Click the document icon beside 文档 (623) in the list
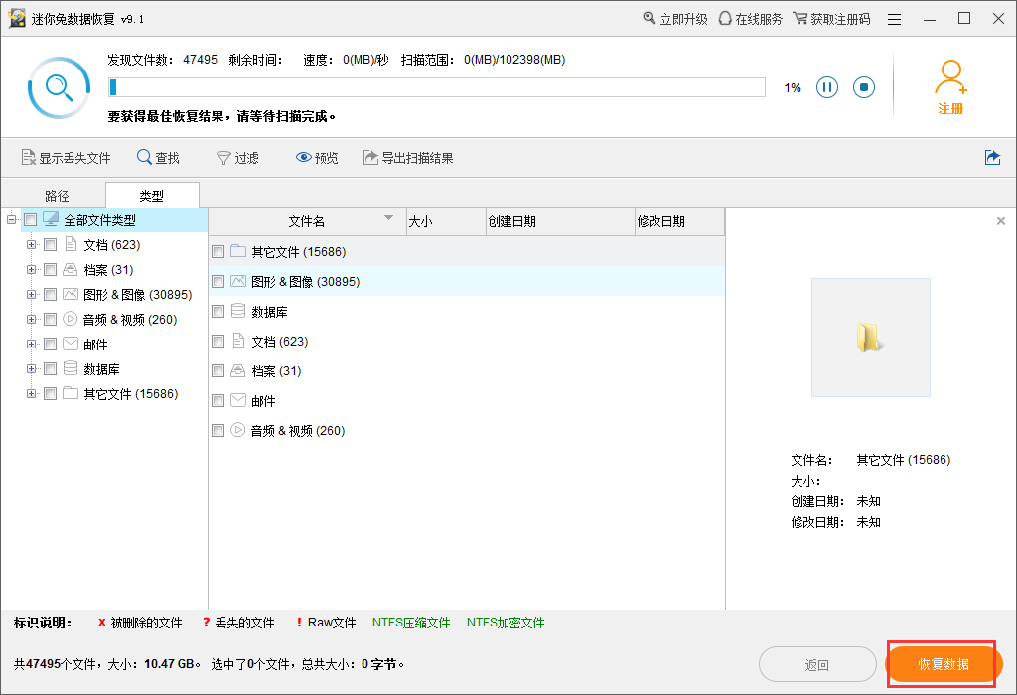1017x695 pixels. [238, 341]
